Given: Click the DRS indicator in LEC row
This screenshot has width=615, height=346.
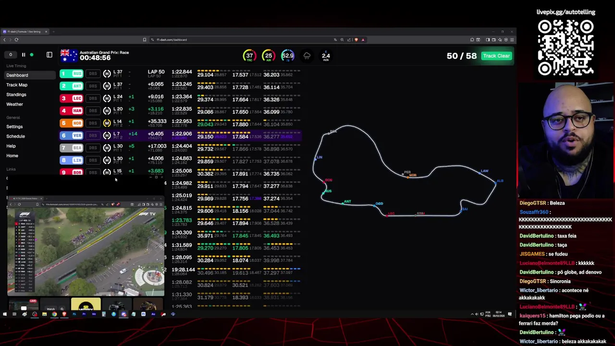Looking at the screenshot, I should 93,99.
